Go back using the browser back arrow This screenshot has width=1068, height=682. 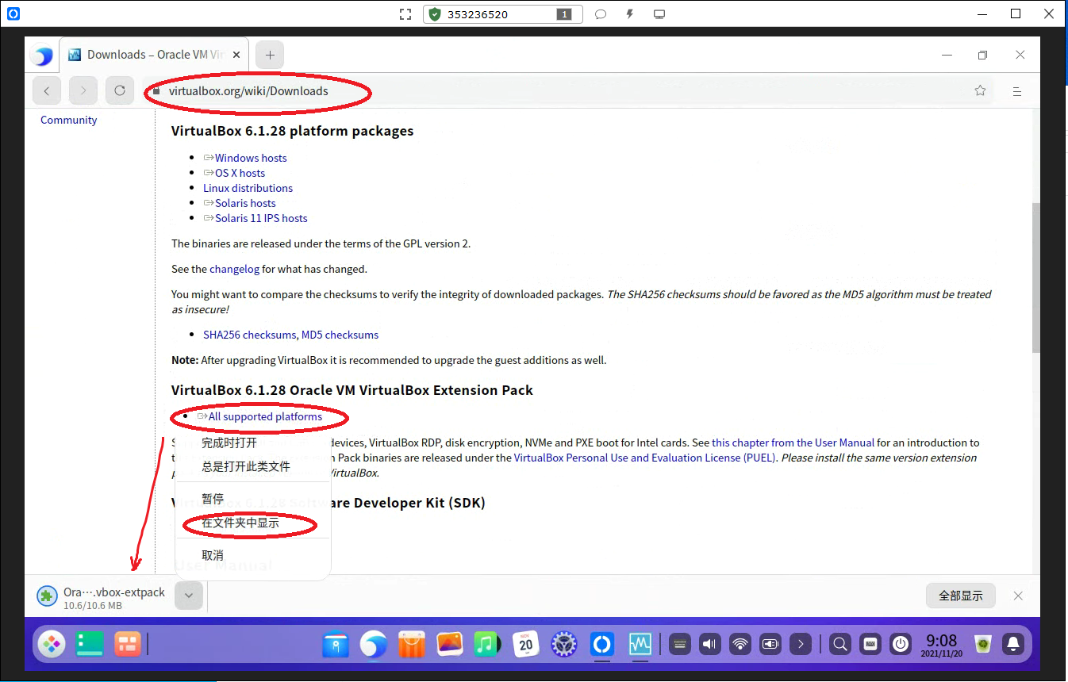click(47, 90)
